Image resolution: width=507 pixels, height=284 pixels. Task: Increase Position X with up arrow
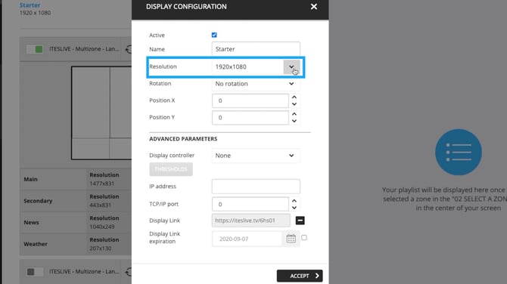pyautogui.click(x=294, y=97)
